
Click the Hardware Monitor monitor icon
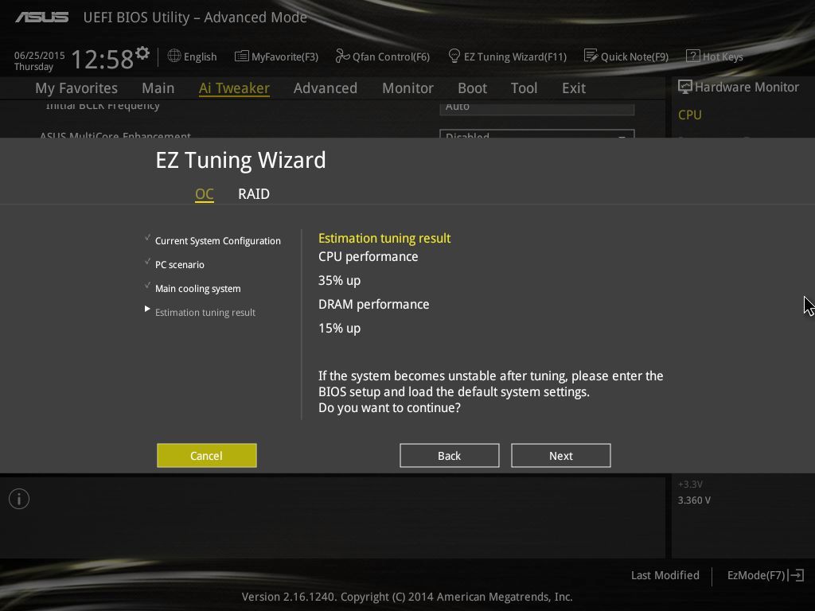pos(684,87)
